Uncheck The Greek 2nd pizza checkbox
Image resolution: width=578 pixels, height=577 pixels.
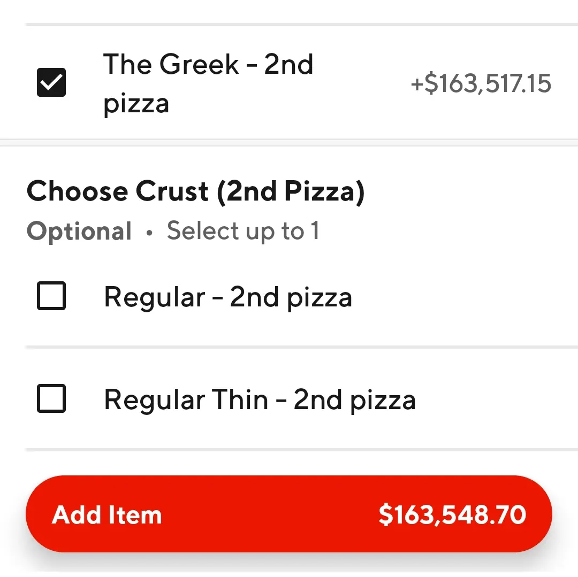[51, 82]
